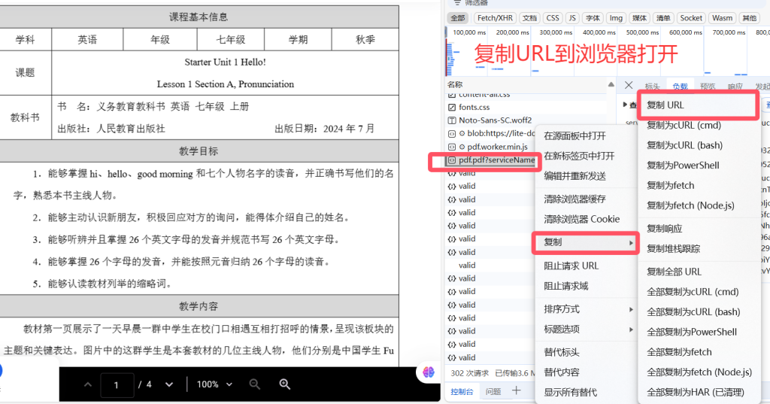The width and height of the screenshot is (770, 404).
Task: Click the PDF page number field
Action: pyautogui.click(x=117, y=385)
